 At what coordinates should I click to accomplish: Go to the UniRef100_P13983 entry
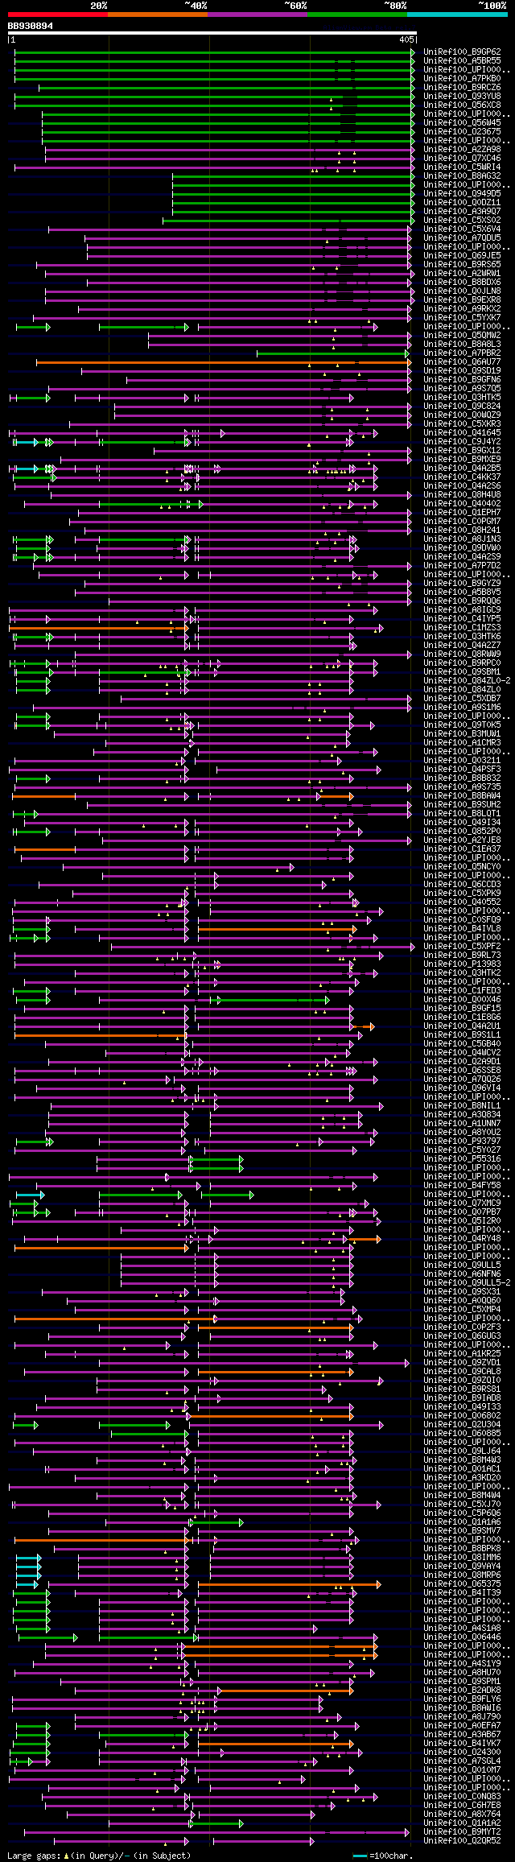462,964
